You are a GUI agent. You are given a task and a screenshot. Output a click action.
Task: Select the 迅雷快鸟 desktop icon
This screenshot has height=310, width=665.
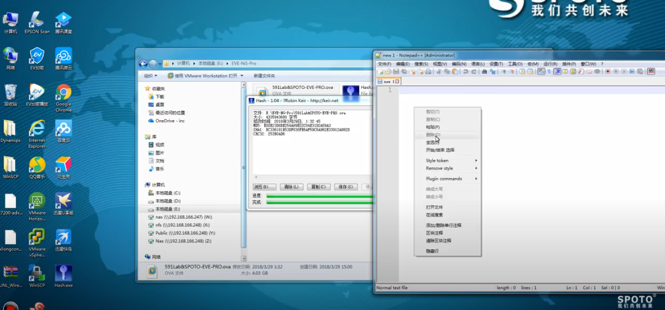[x=63, y=240]
